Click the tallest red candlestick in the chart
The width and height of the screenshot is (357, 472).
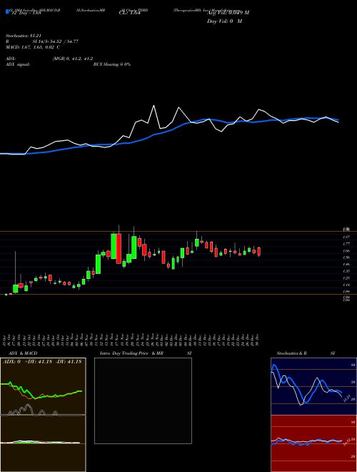pos(119,249)
